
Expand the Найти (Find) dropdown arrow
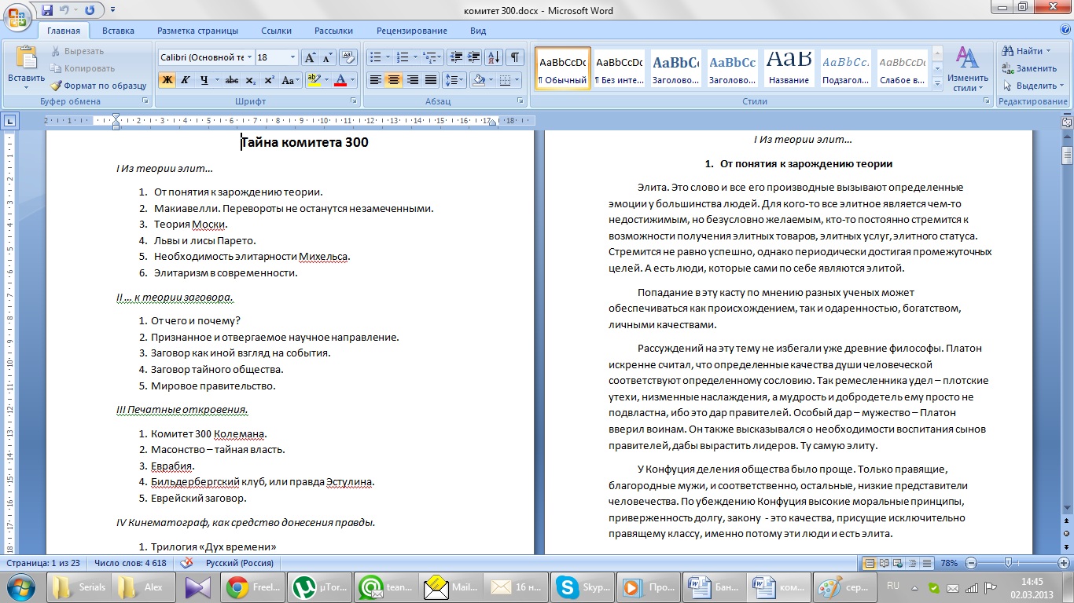click(1048, 51)
